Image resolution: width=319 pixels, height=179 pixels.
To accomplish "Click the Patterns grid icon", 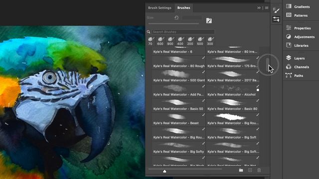I will (289, 15).
